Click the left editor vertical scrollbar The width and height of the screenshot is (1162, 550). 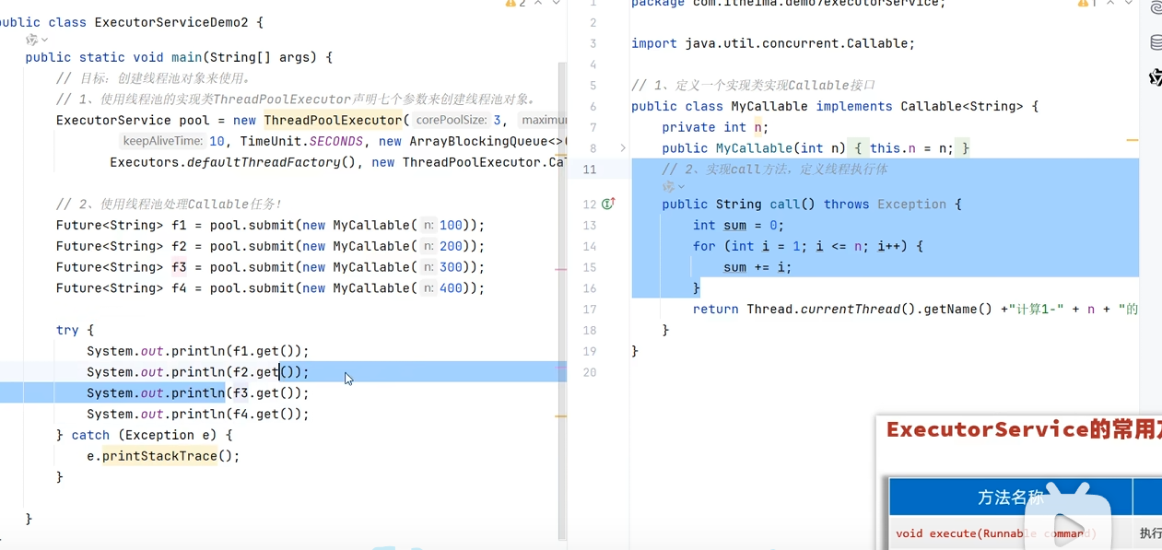pos(562,302)
